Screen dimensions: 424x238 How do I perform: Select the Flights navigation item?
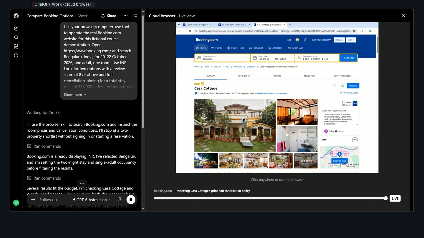pos(216,48)
